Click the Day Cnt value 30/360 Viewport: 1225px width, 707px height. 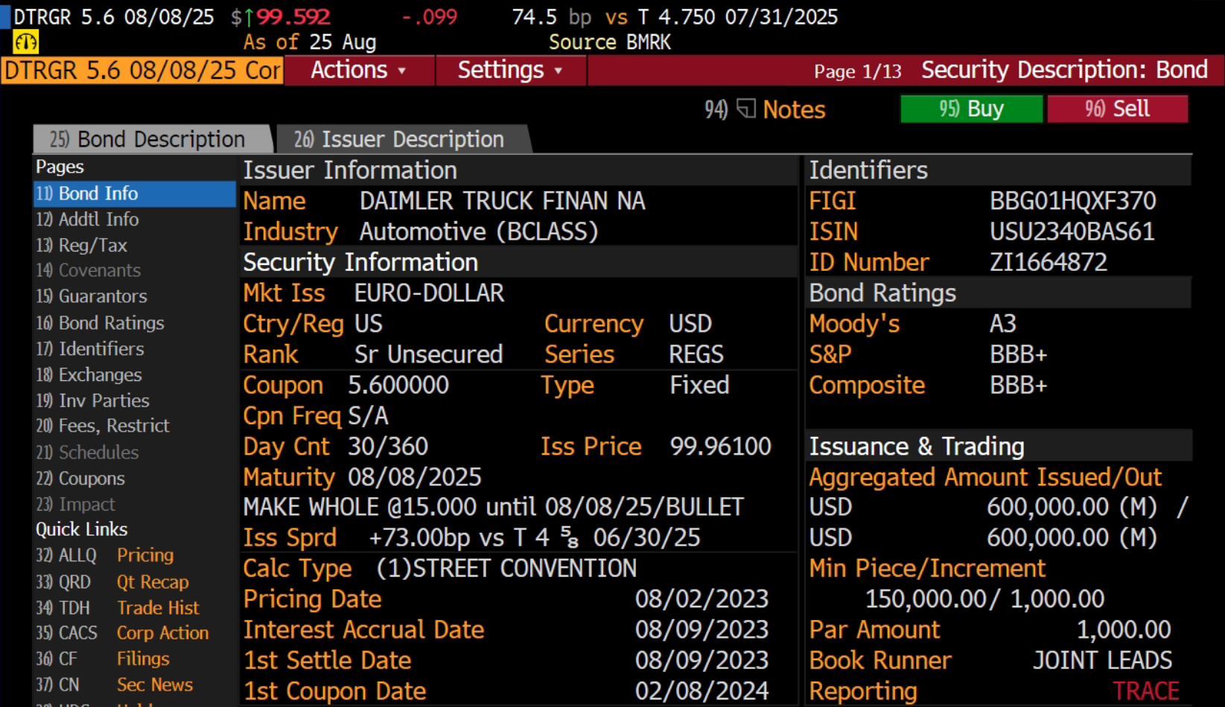point(388,446)
